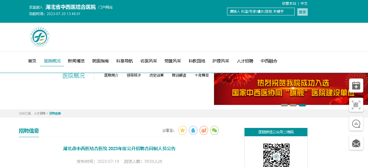The image size is (368, 167).
Task: Open 科室导航 navigation menu
Action: [x=124, y=61]
